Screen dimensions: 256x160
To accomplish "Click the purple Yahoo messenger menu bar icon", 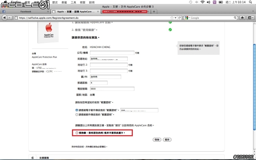I will pos(214,2).
